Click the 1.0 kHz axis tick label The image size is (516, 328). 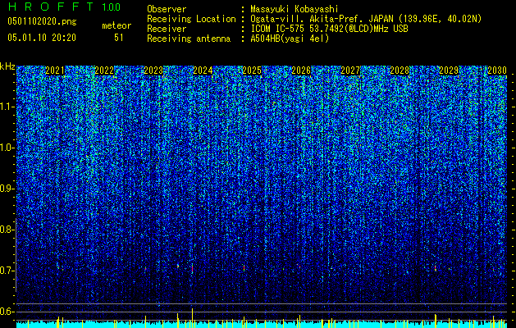click(x=7, y=148)
